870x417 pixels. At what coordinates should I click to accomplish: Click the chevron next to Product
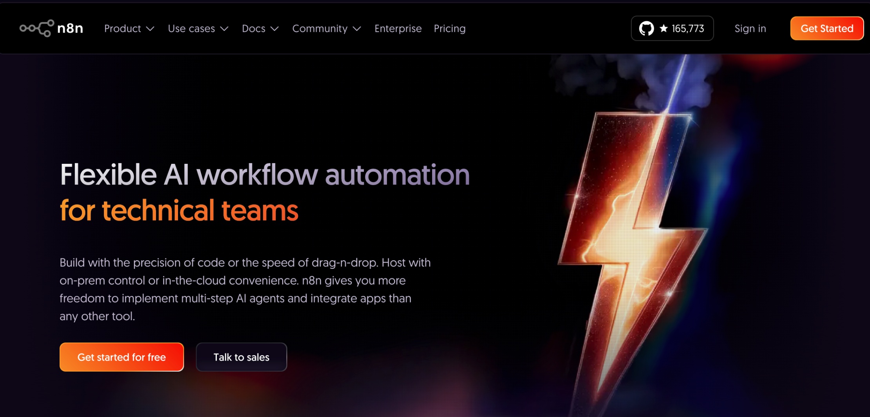pyautogui.click(x=151, y=29)
